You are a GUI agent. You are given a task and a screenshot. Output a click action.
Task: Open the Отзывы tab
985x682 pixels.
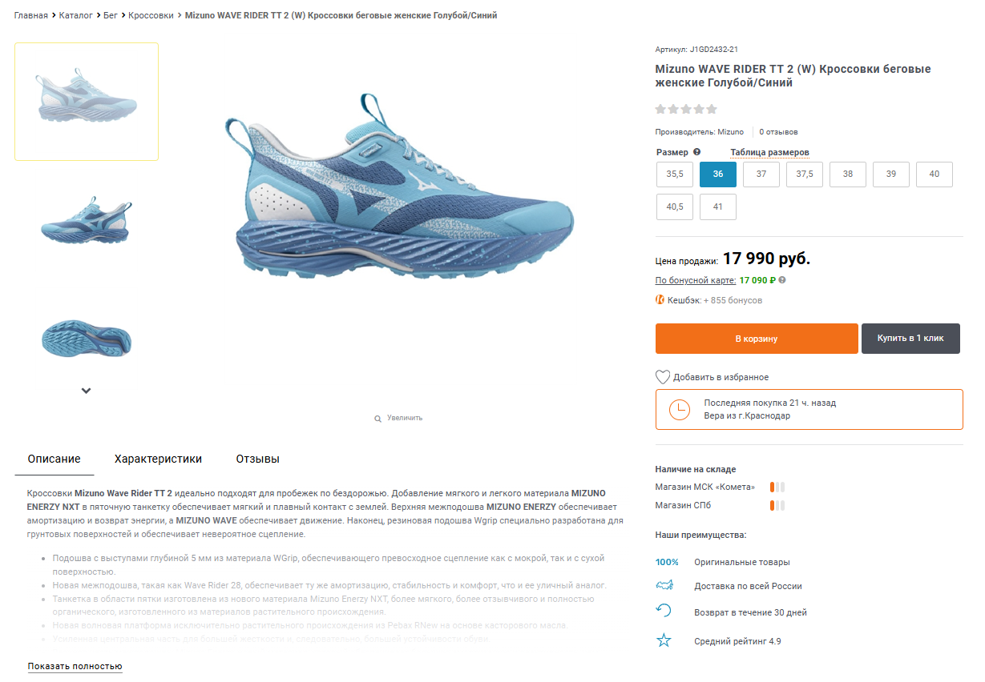pyautogui.click(x=257, y=459)
